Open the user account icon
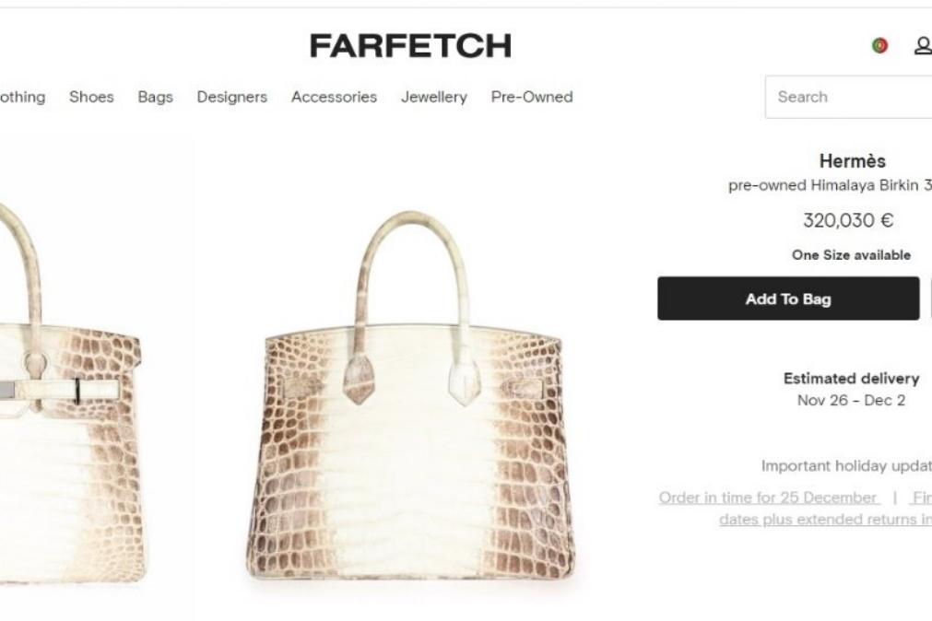The height and width of the screenshot is (621, 932). coord(923,46)
